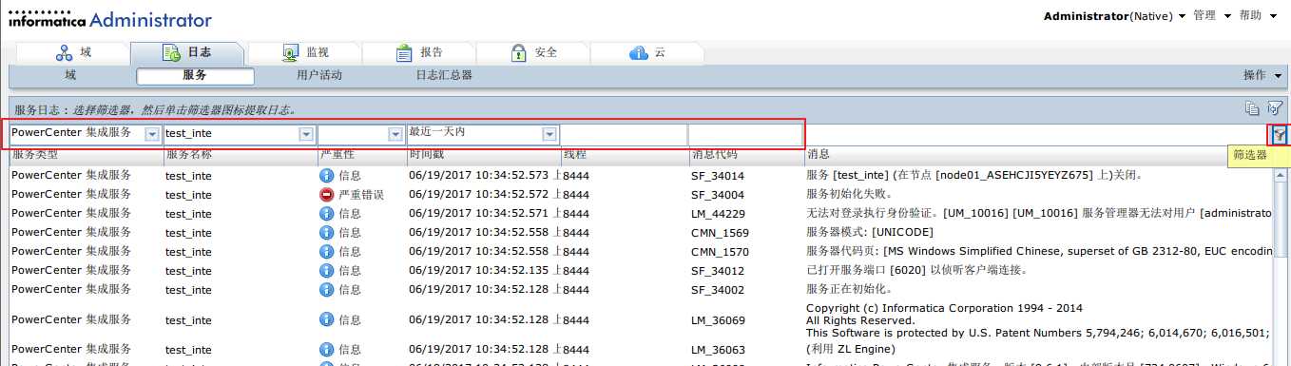The width and height of the screenshot is (1291, 366).
Task: Click the filter icon to fetch logs
Action: coord(1280,134)
